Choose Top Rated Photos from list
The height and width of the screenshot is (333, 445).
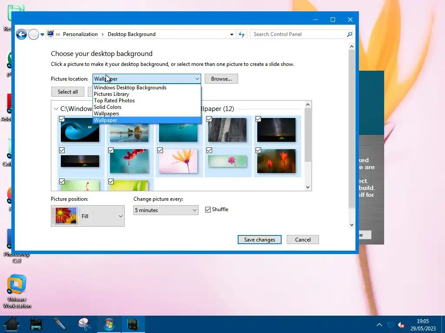click(147, 101)
